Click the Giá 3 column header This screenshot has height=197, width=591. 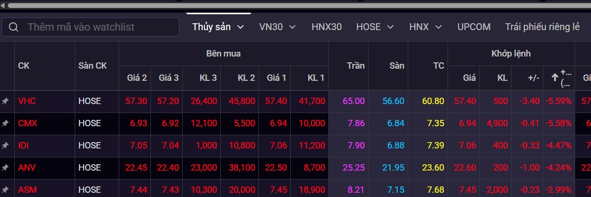tap(168, 78)
